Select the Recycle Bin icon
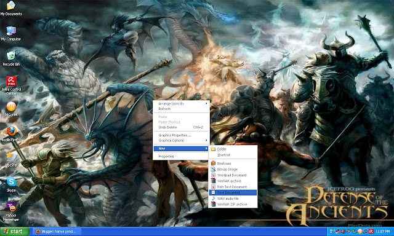 (11, 58)
